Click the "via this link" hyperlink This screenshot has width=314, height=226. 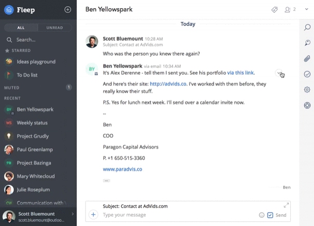click(240, 73)
